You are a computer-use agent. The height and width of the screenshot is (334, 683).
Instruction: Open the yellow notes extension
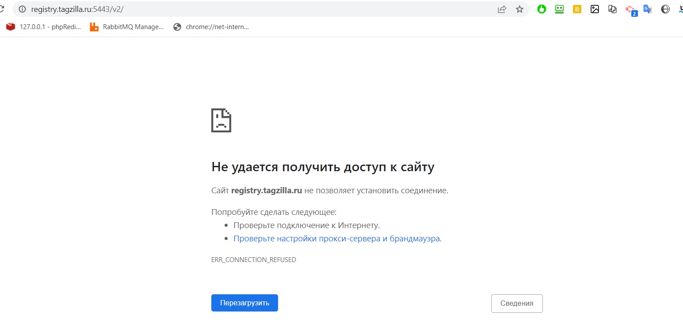577,9
